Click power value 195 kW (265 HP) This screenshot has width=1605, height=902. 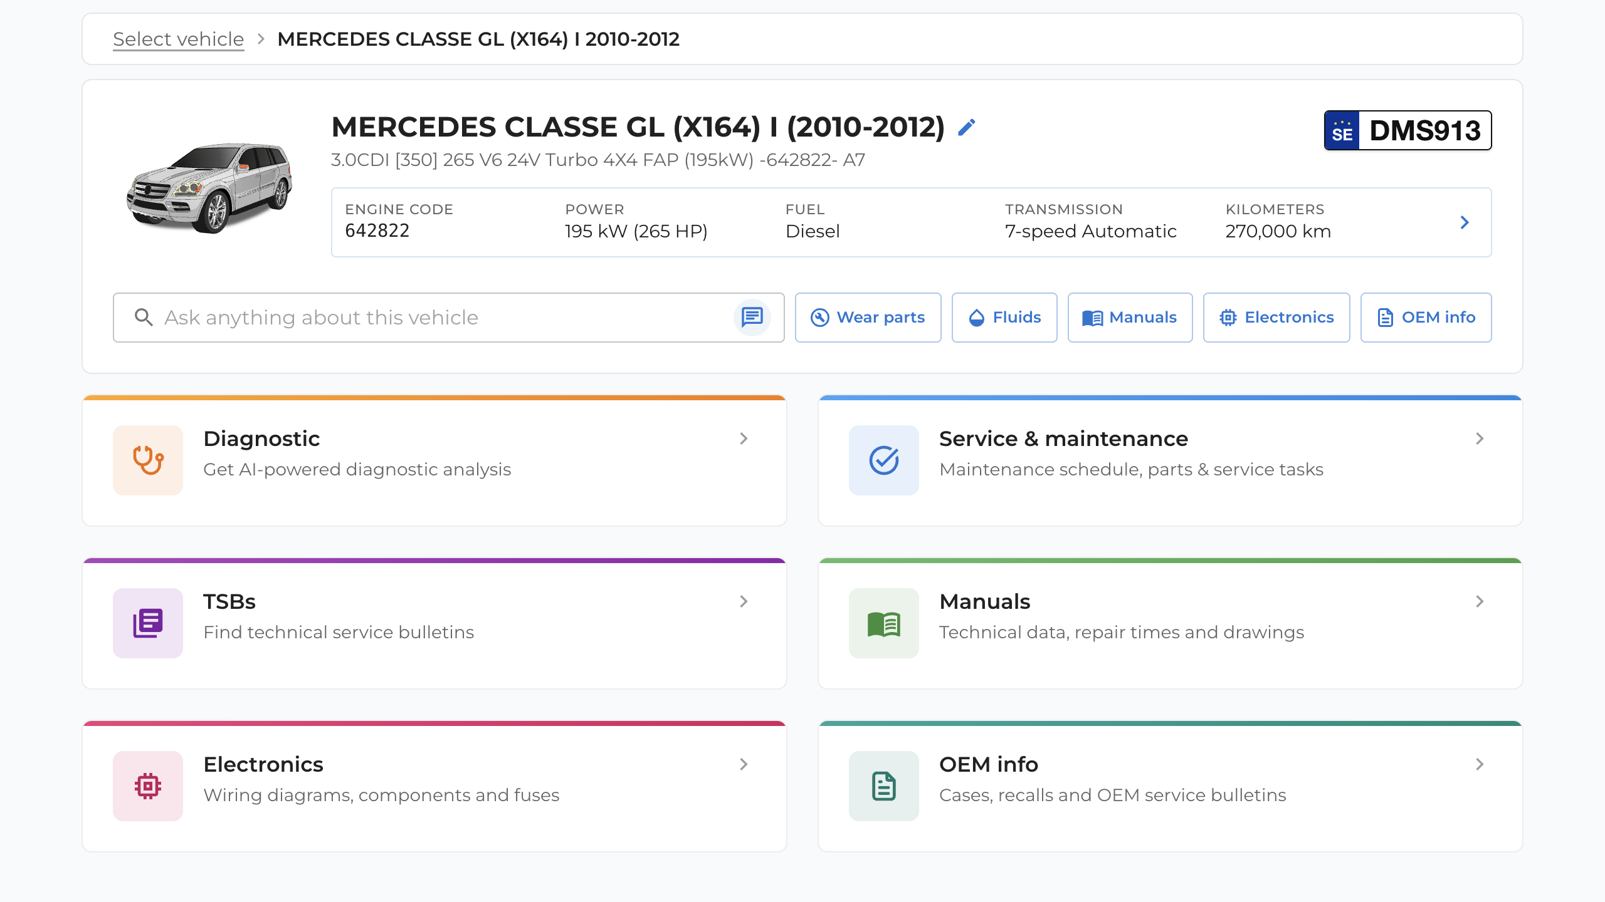[x=636, y=231]
